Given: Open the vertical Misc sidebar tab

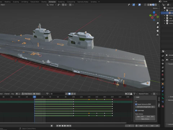Looking at the screenshot, I should pos(159,105).
